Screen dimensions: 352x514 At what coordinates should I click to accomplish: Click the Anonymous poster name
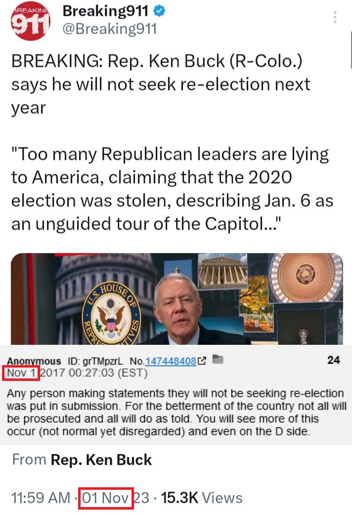[x=34, y=361]
